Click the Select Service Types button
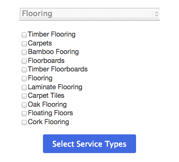Image resolution: width=179 pixels, height=162 pixels. [89, 144]
